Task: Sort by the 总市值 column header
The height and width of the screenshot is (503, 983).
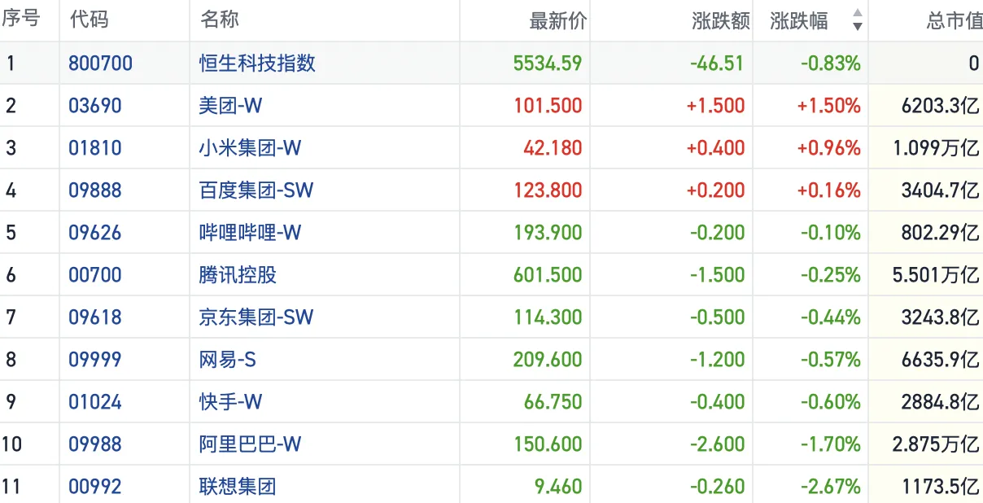Action: (955, 21)
